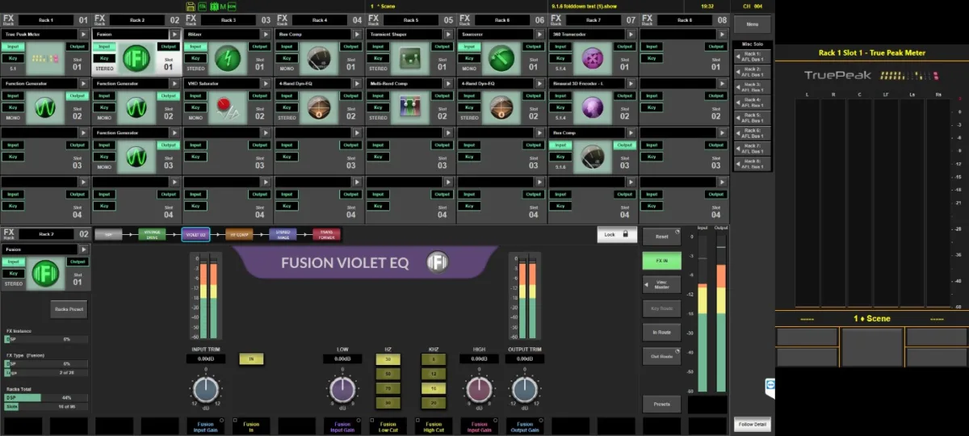Toggle the FX IN button

click(x=661, y=261)
